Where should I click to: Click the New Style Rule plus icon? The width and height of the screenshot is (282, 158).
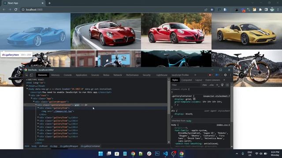(217, 85)
